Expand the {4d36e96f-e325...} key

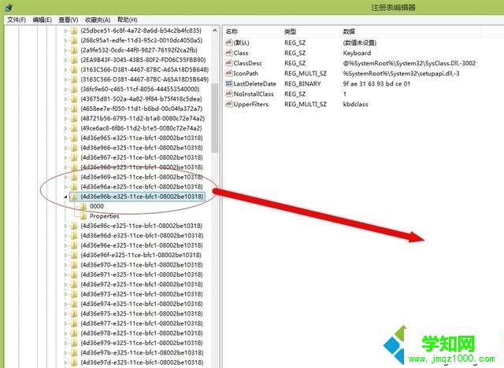point(66,255)
